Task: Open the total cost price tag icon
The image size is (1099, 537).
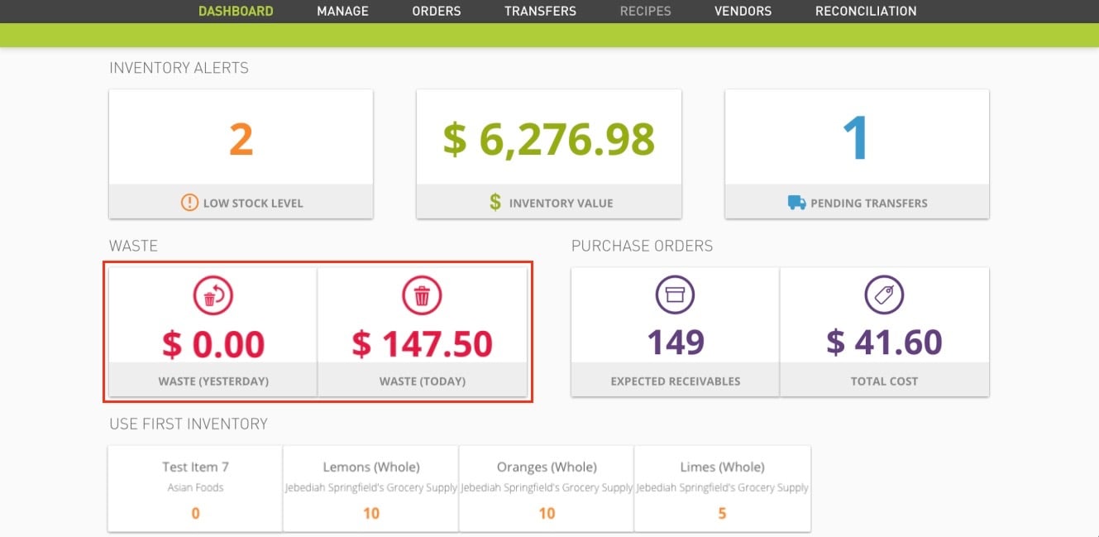Action: click(x=885, y=295)
